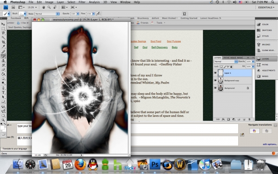Click the Rotate View tool in application bar
278x174 pixels.
pos(55,7)
